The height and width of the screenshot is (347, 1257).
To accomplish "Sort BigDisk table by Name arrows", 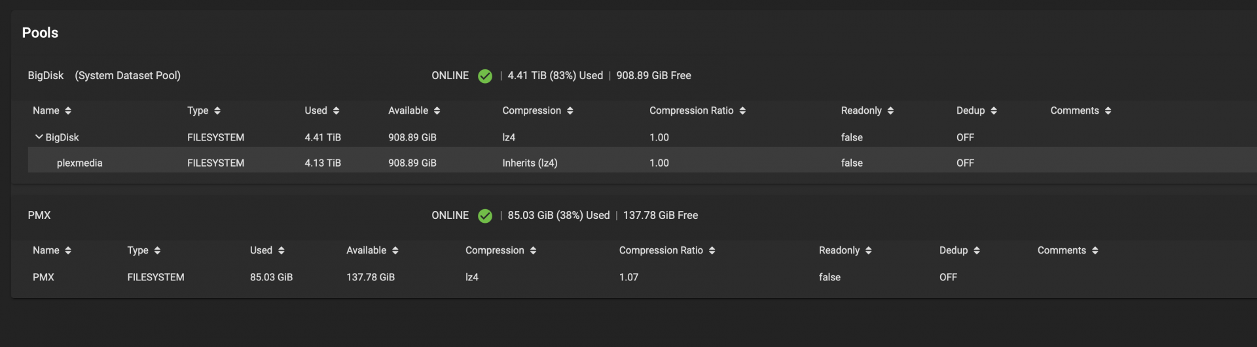I will tap(68, 111).
